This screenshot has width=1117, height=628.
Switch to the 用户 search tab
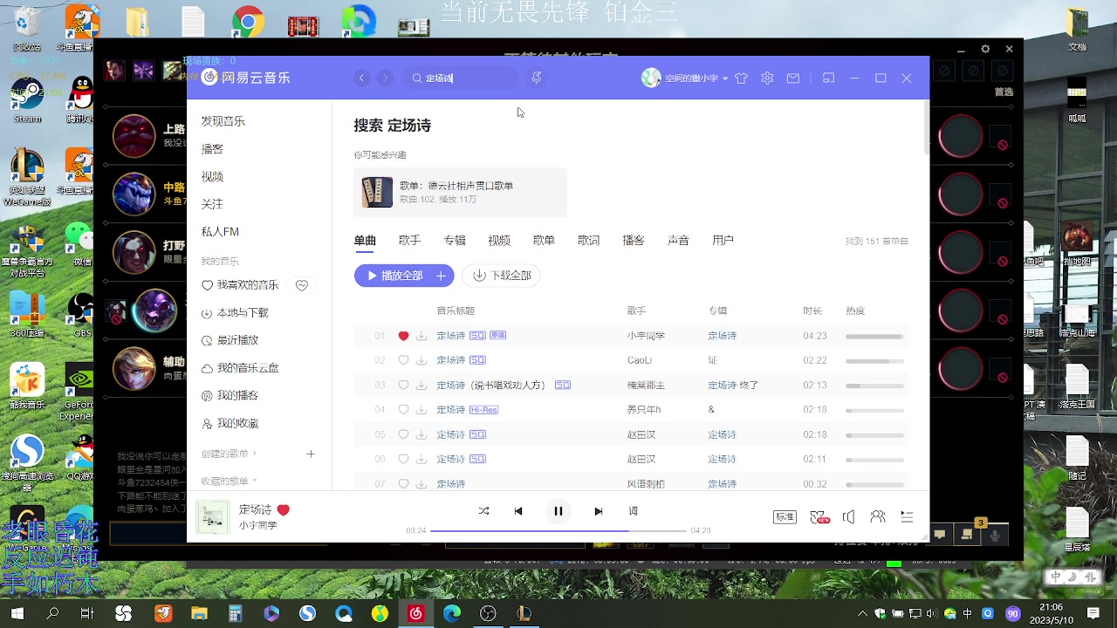click(723, 241)
